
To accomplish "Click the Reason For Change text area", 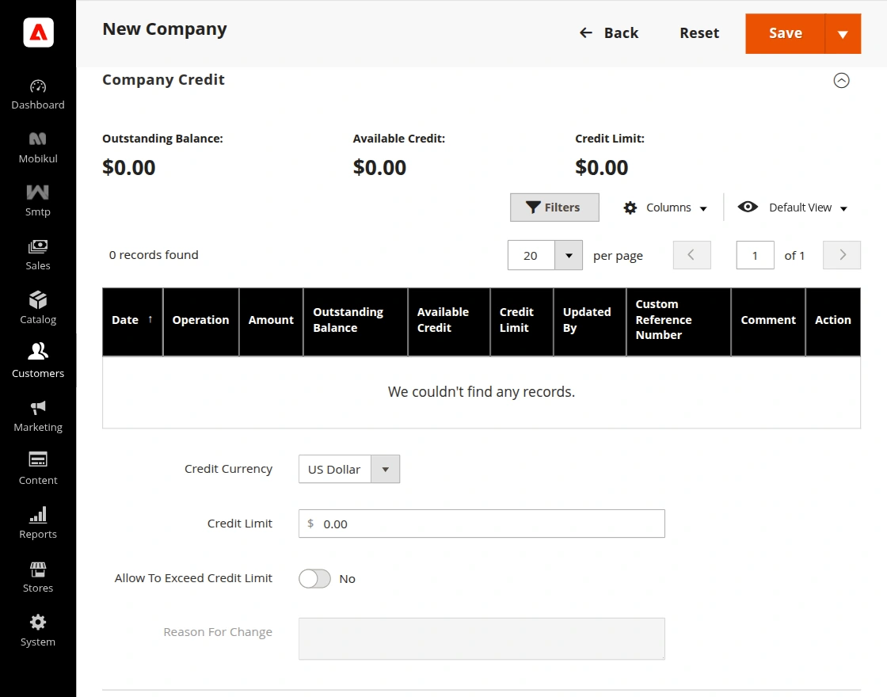I will [x=482, y=638].
